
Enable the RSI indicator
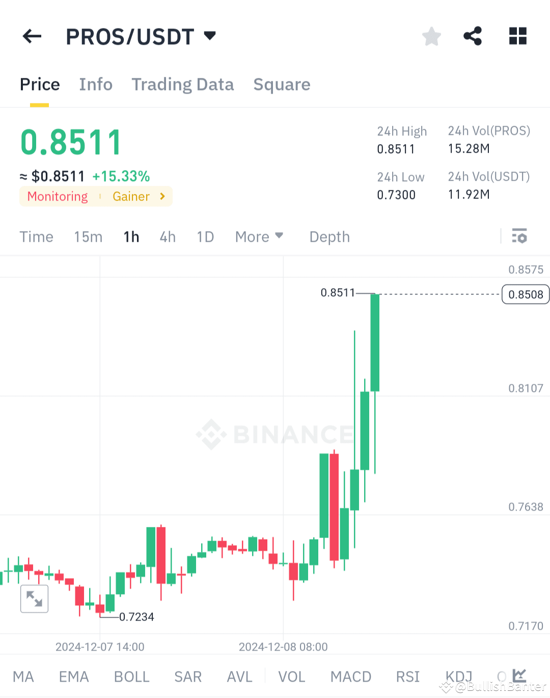(x=407, y=676)
